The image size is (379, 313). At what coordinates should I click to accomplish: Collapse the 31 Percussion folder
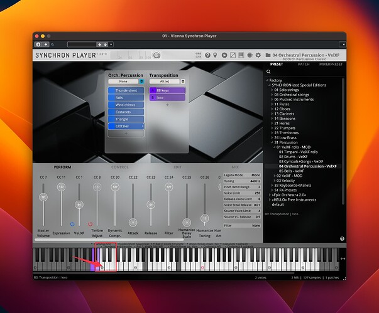(272, 142)
